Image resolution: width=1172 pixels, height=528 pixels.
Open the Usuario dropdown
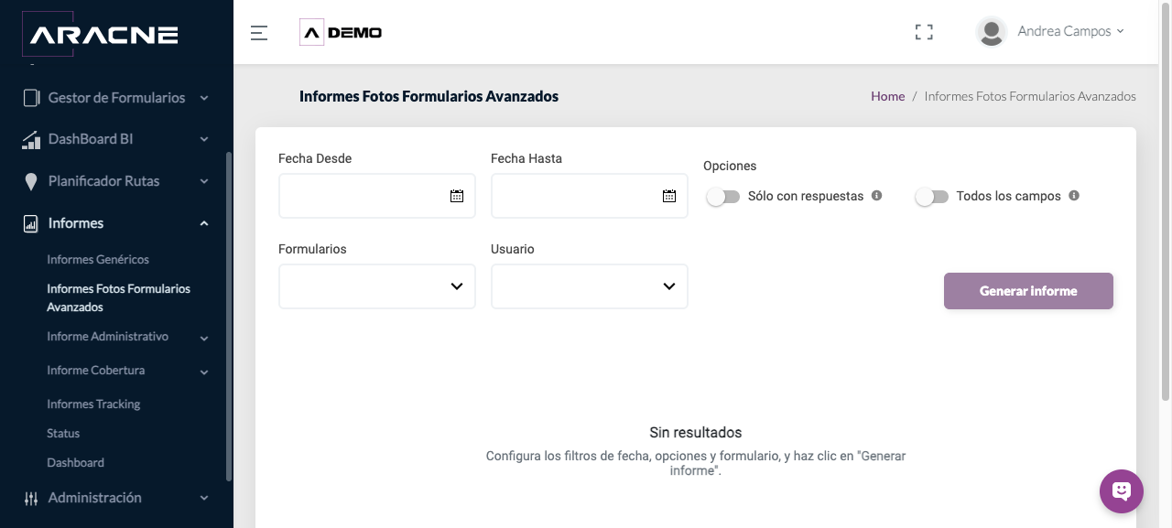(x=590, y=286)
